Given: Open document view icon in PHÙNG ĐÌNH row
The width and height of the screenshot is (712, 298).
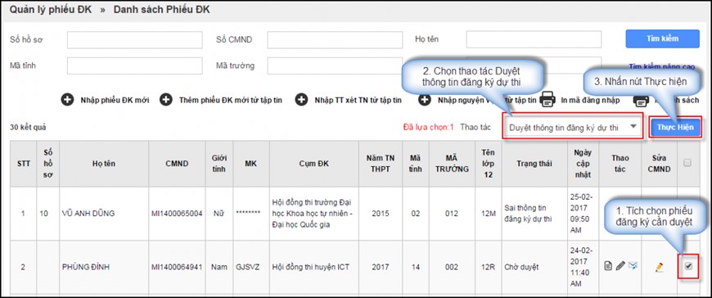Looking at the screenshot, I should (x=608, y=266).
